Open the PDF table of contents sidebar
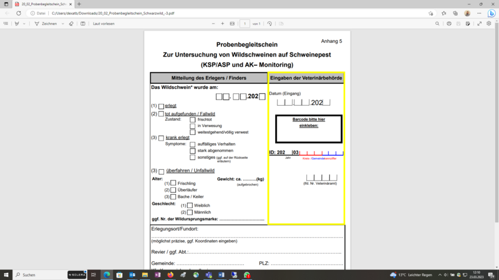 coord(6,24)
